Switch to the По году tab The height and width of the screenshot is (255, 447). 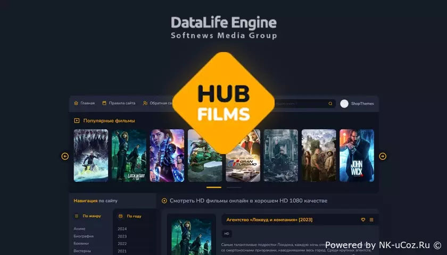[134, 216]
